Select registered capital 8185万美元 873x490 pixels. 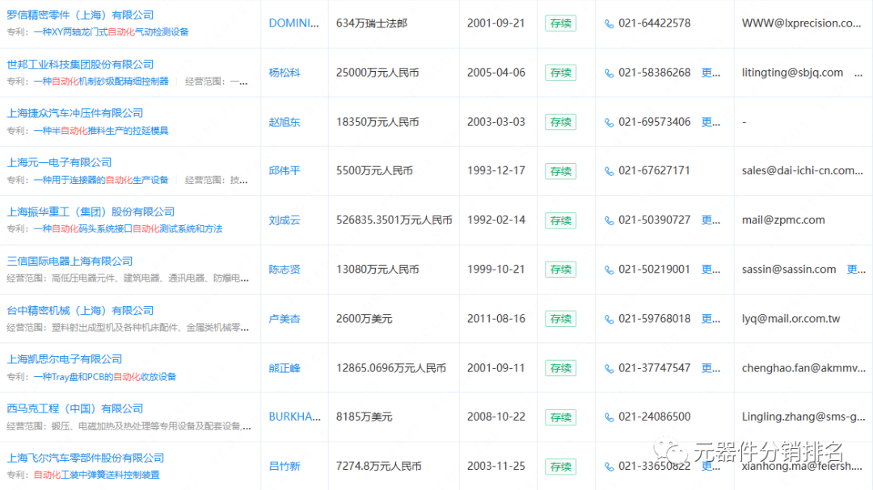pos(364,417)
